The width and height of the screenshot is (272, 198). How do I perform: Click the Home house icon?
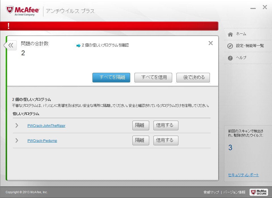230,34
